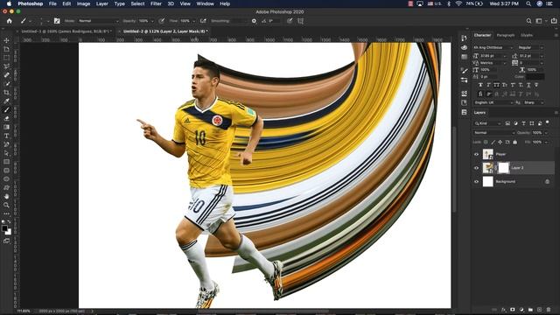This screenshot has width=560, height=315.
Task: Filter layers by type layers icon
Action: (x=523, y=123)
